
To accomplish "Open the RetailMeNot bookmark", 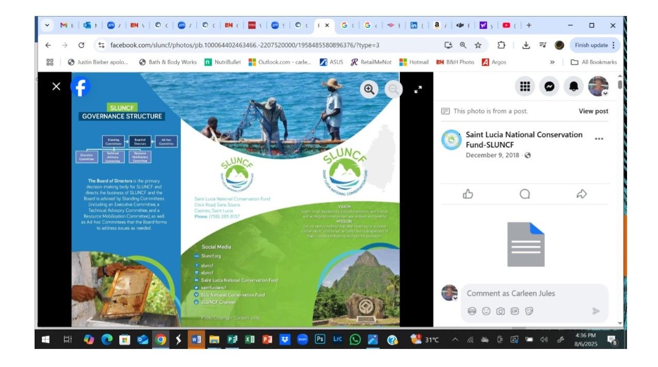I will point(371,62).
